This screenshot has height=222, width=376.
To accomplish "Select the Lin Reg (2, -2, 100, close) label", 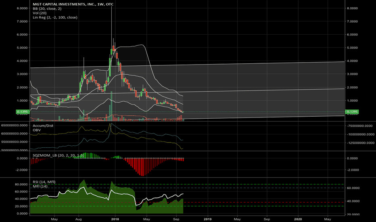I will 55,17.
